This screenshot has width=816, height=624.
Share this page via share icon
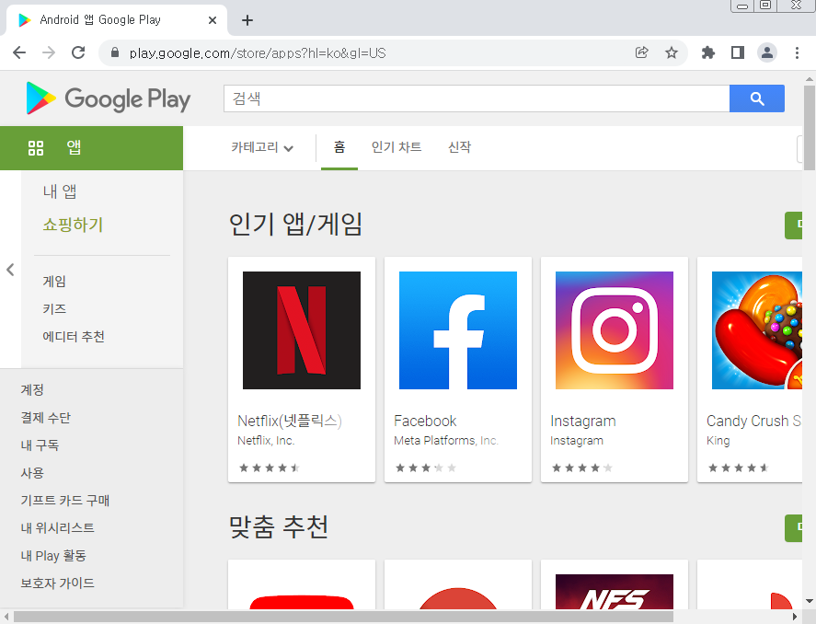click(641, 52)
